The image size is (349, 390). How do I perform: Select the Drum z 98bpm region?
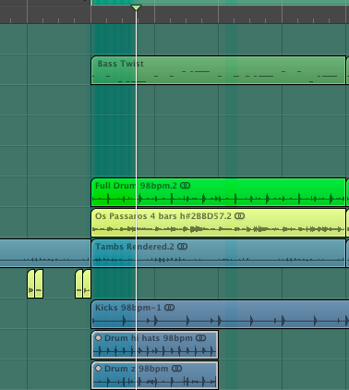155,375
